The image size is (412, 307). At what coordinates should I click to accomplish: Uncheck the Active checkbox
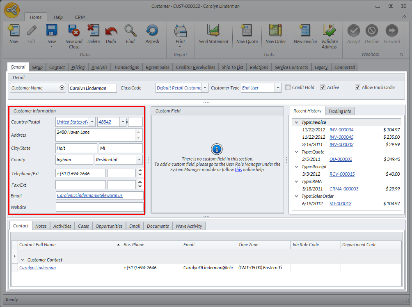click(323, 87)
